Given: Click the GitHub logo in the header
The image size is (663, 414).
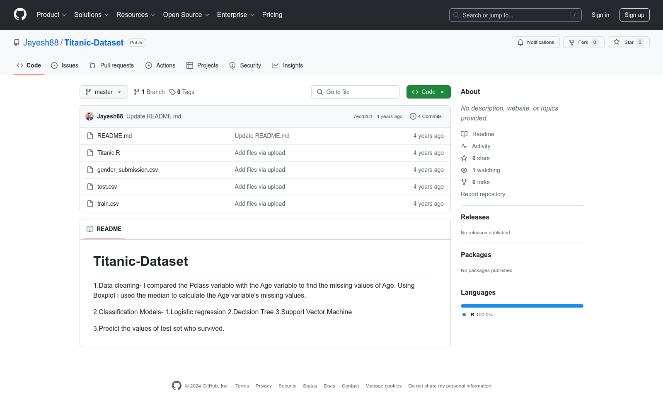Looking at the screenshot, I should click(x=20, y=14).
